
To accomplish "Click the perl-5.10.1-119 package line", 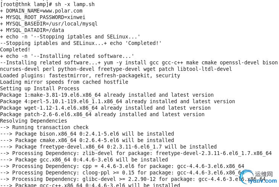I will click(x=118, y=101).
